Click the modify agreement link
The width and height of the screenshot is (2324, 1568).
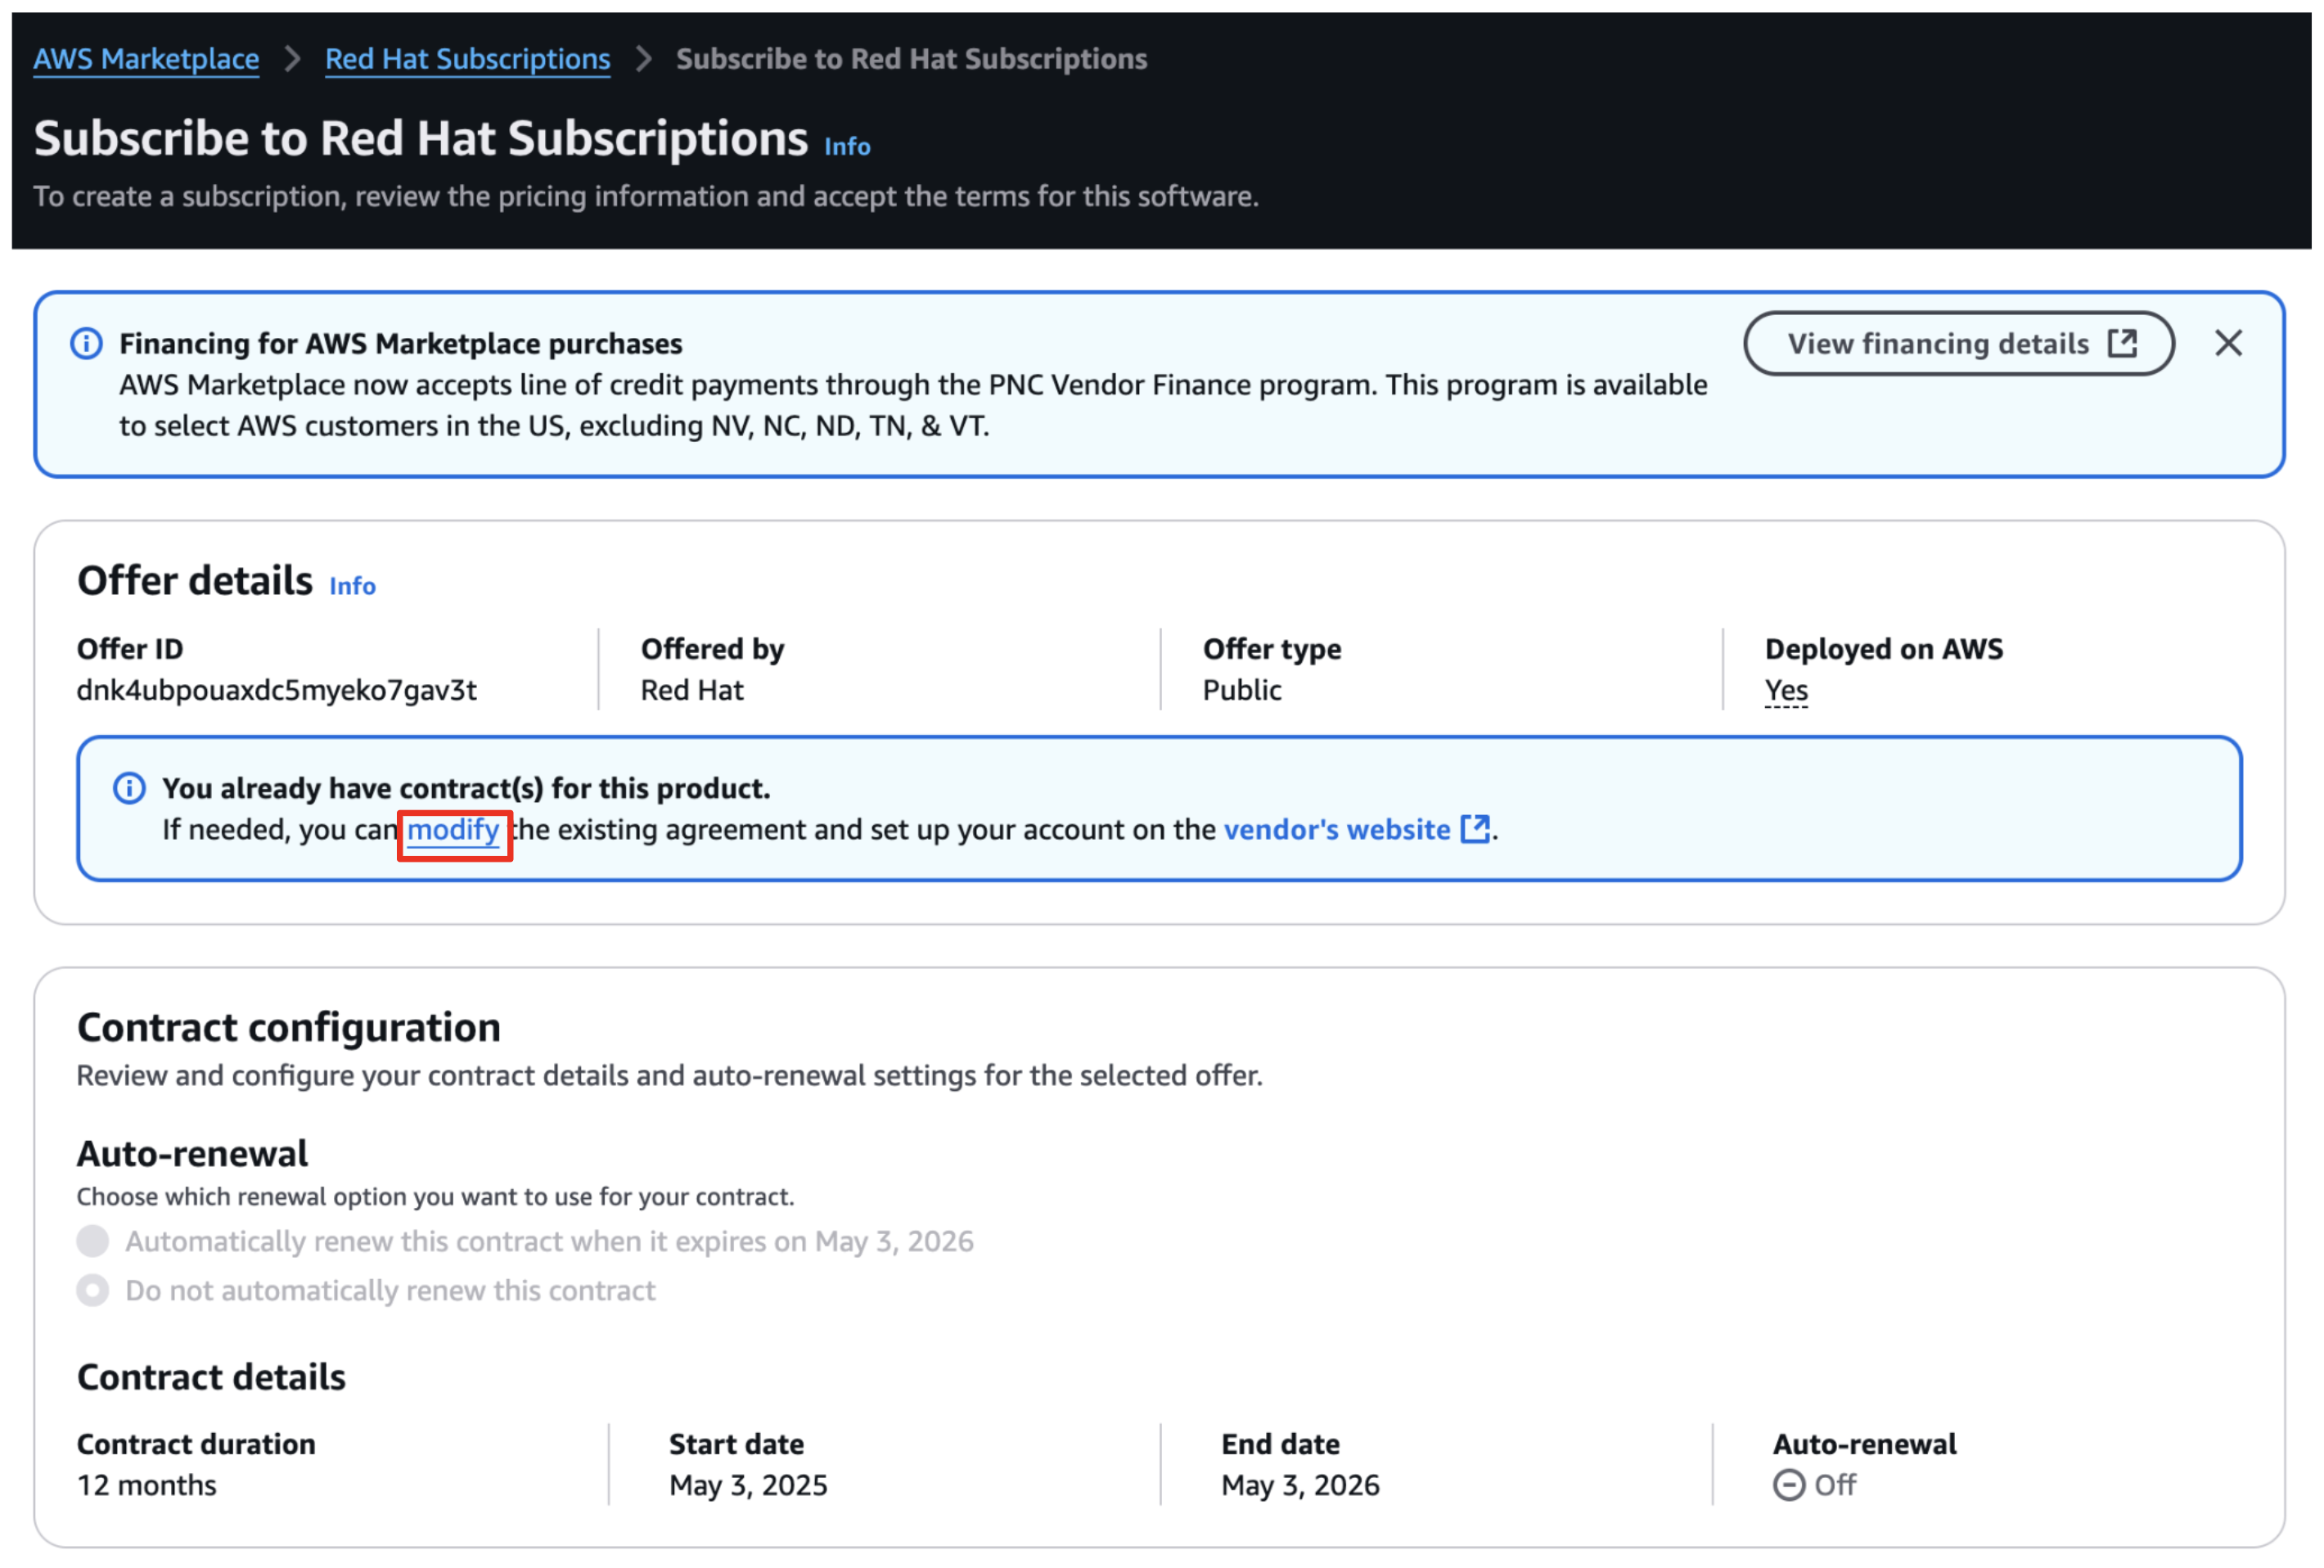pos(453,829)
